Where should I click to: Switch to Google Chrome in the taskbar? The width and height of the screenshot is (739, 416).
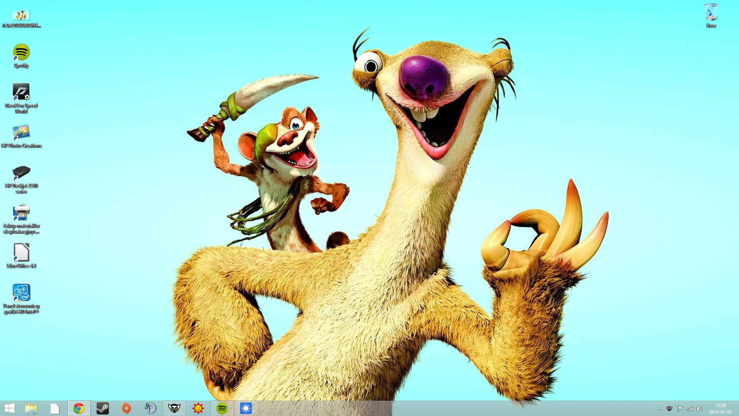79,408
